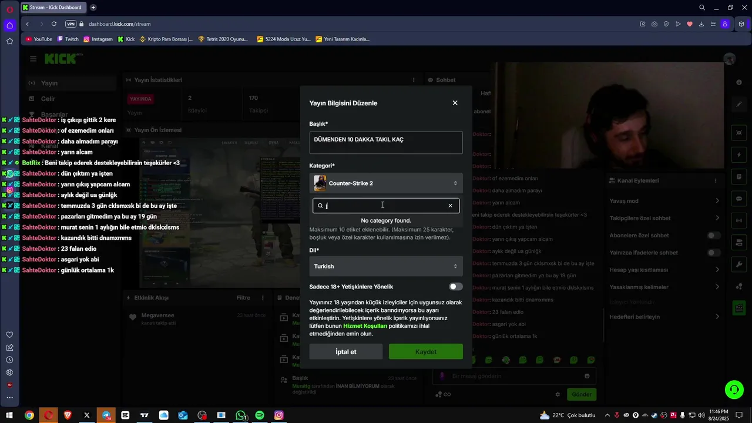Open Opera sidebar history clock
752x423 pixels.
point(9,360)
